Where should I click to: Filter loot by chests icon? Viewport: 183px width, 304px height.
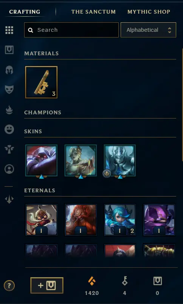pos(9,50)
